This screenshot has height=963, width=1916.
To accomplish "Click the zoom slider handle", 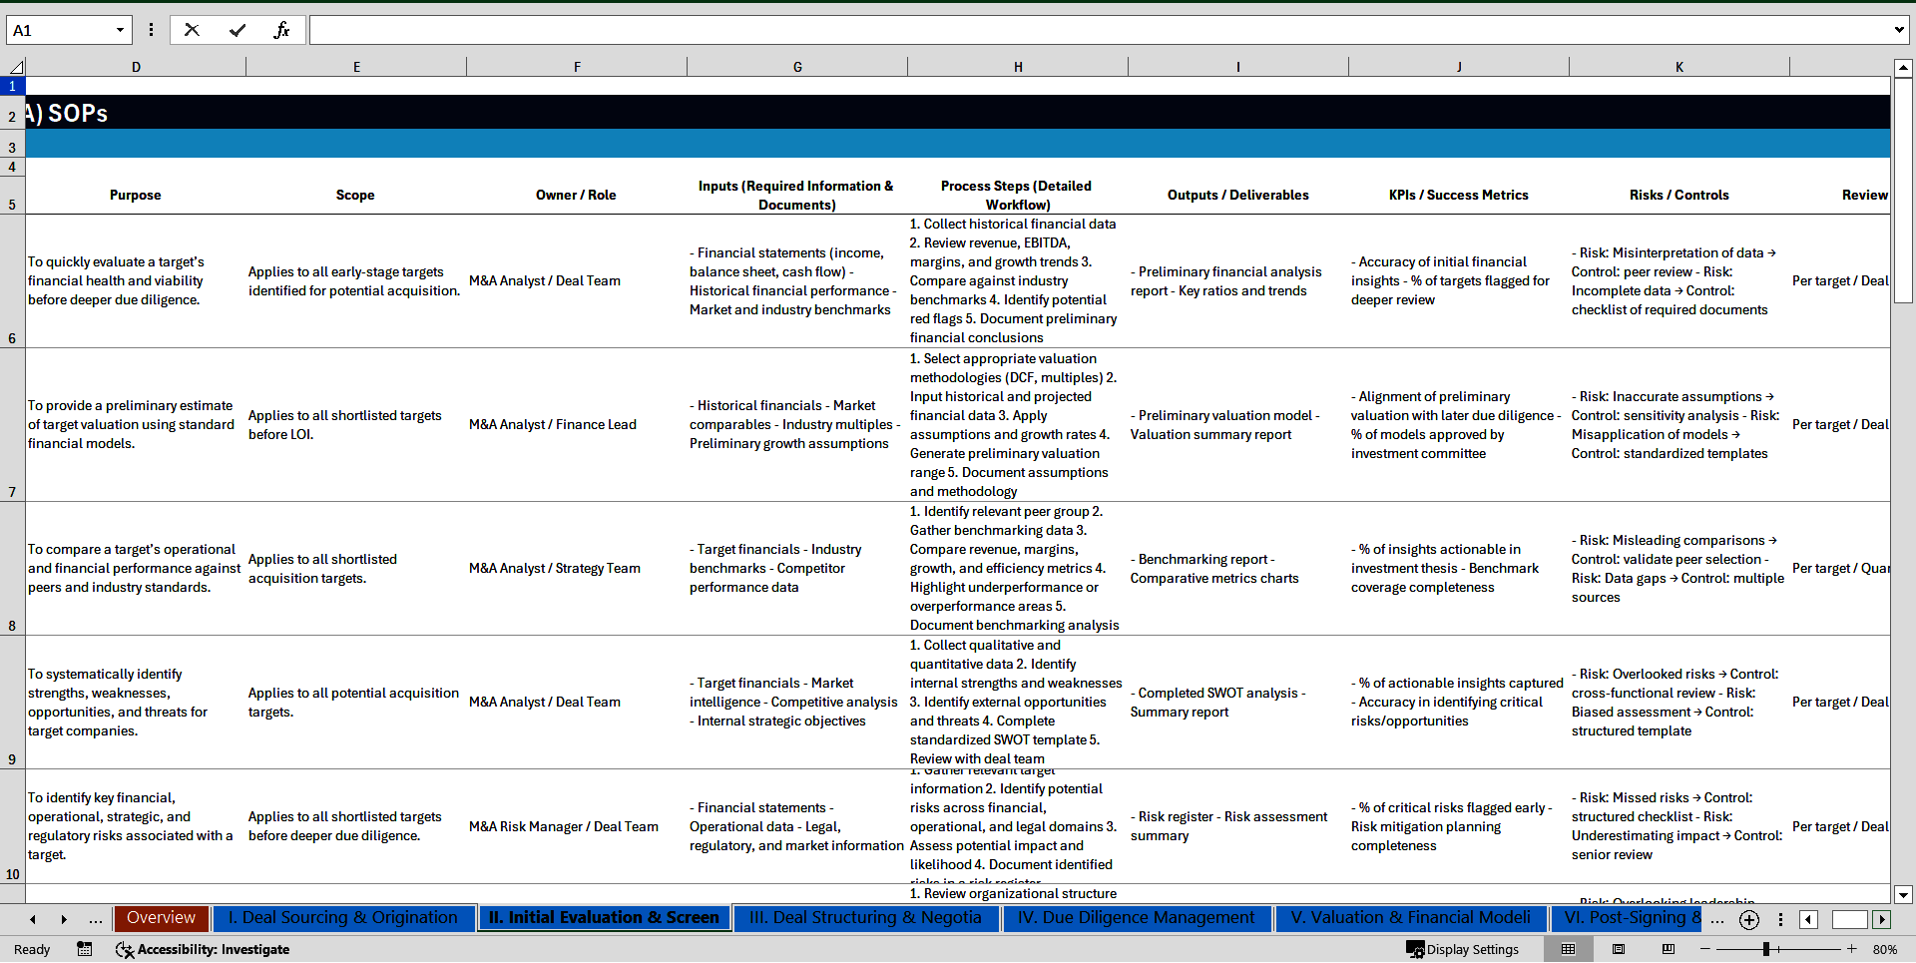I will (x=1765, y=949).
